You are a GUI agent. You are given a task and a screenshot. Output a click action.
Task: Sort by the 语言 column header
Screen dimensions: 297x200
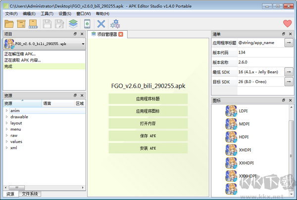click(58, 103)
